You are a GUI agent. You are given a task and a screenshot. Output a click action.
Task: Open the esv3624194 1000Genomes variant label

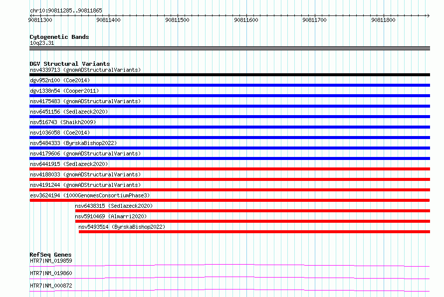pos(90,195)
